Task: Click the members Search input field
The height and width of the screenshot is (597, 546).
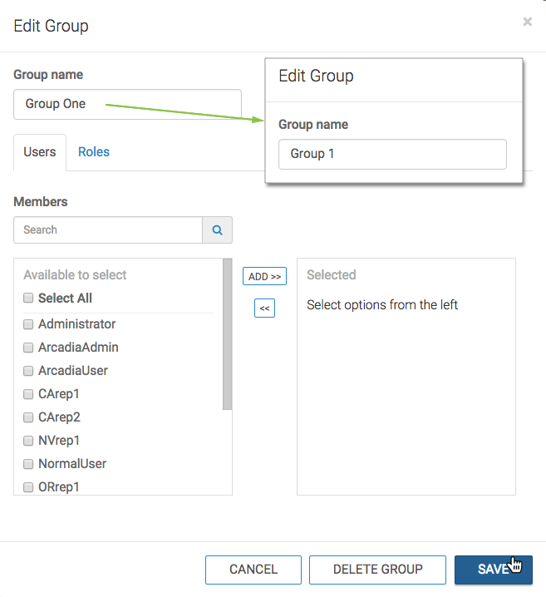Action: pyautogui.click(x=108, y=230)
